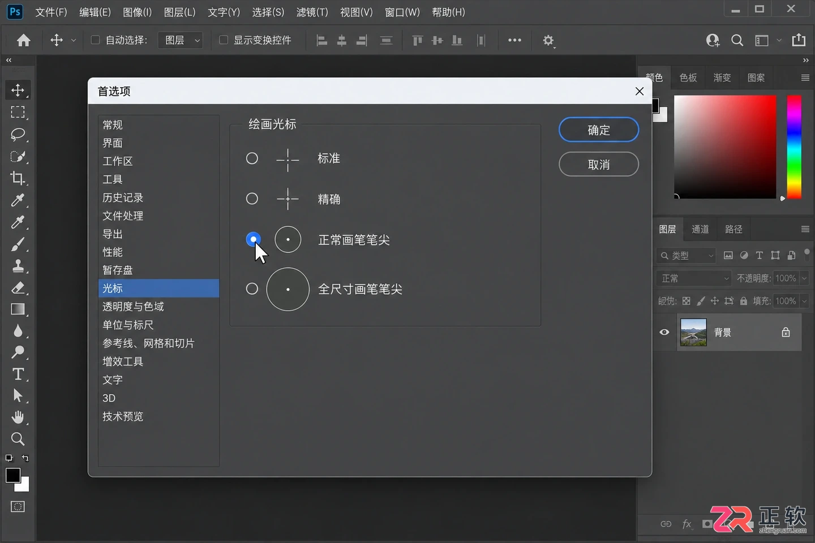Select the Hand tool

18,417
